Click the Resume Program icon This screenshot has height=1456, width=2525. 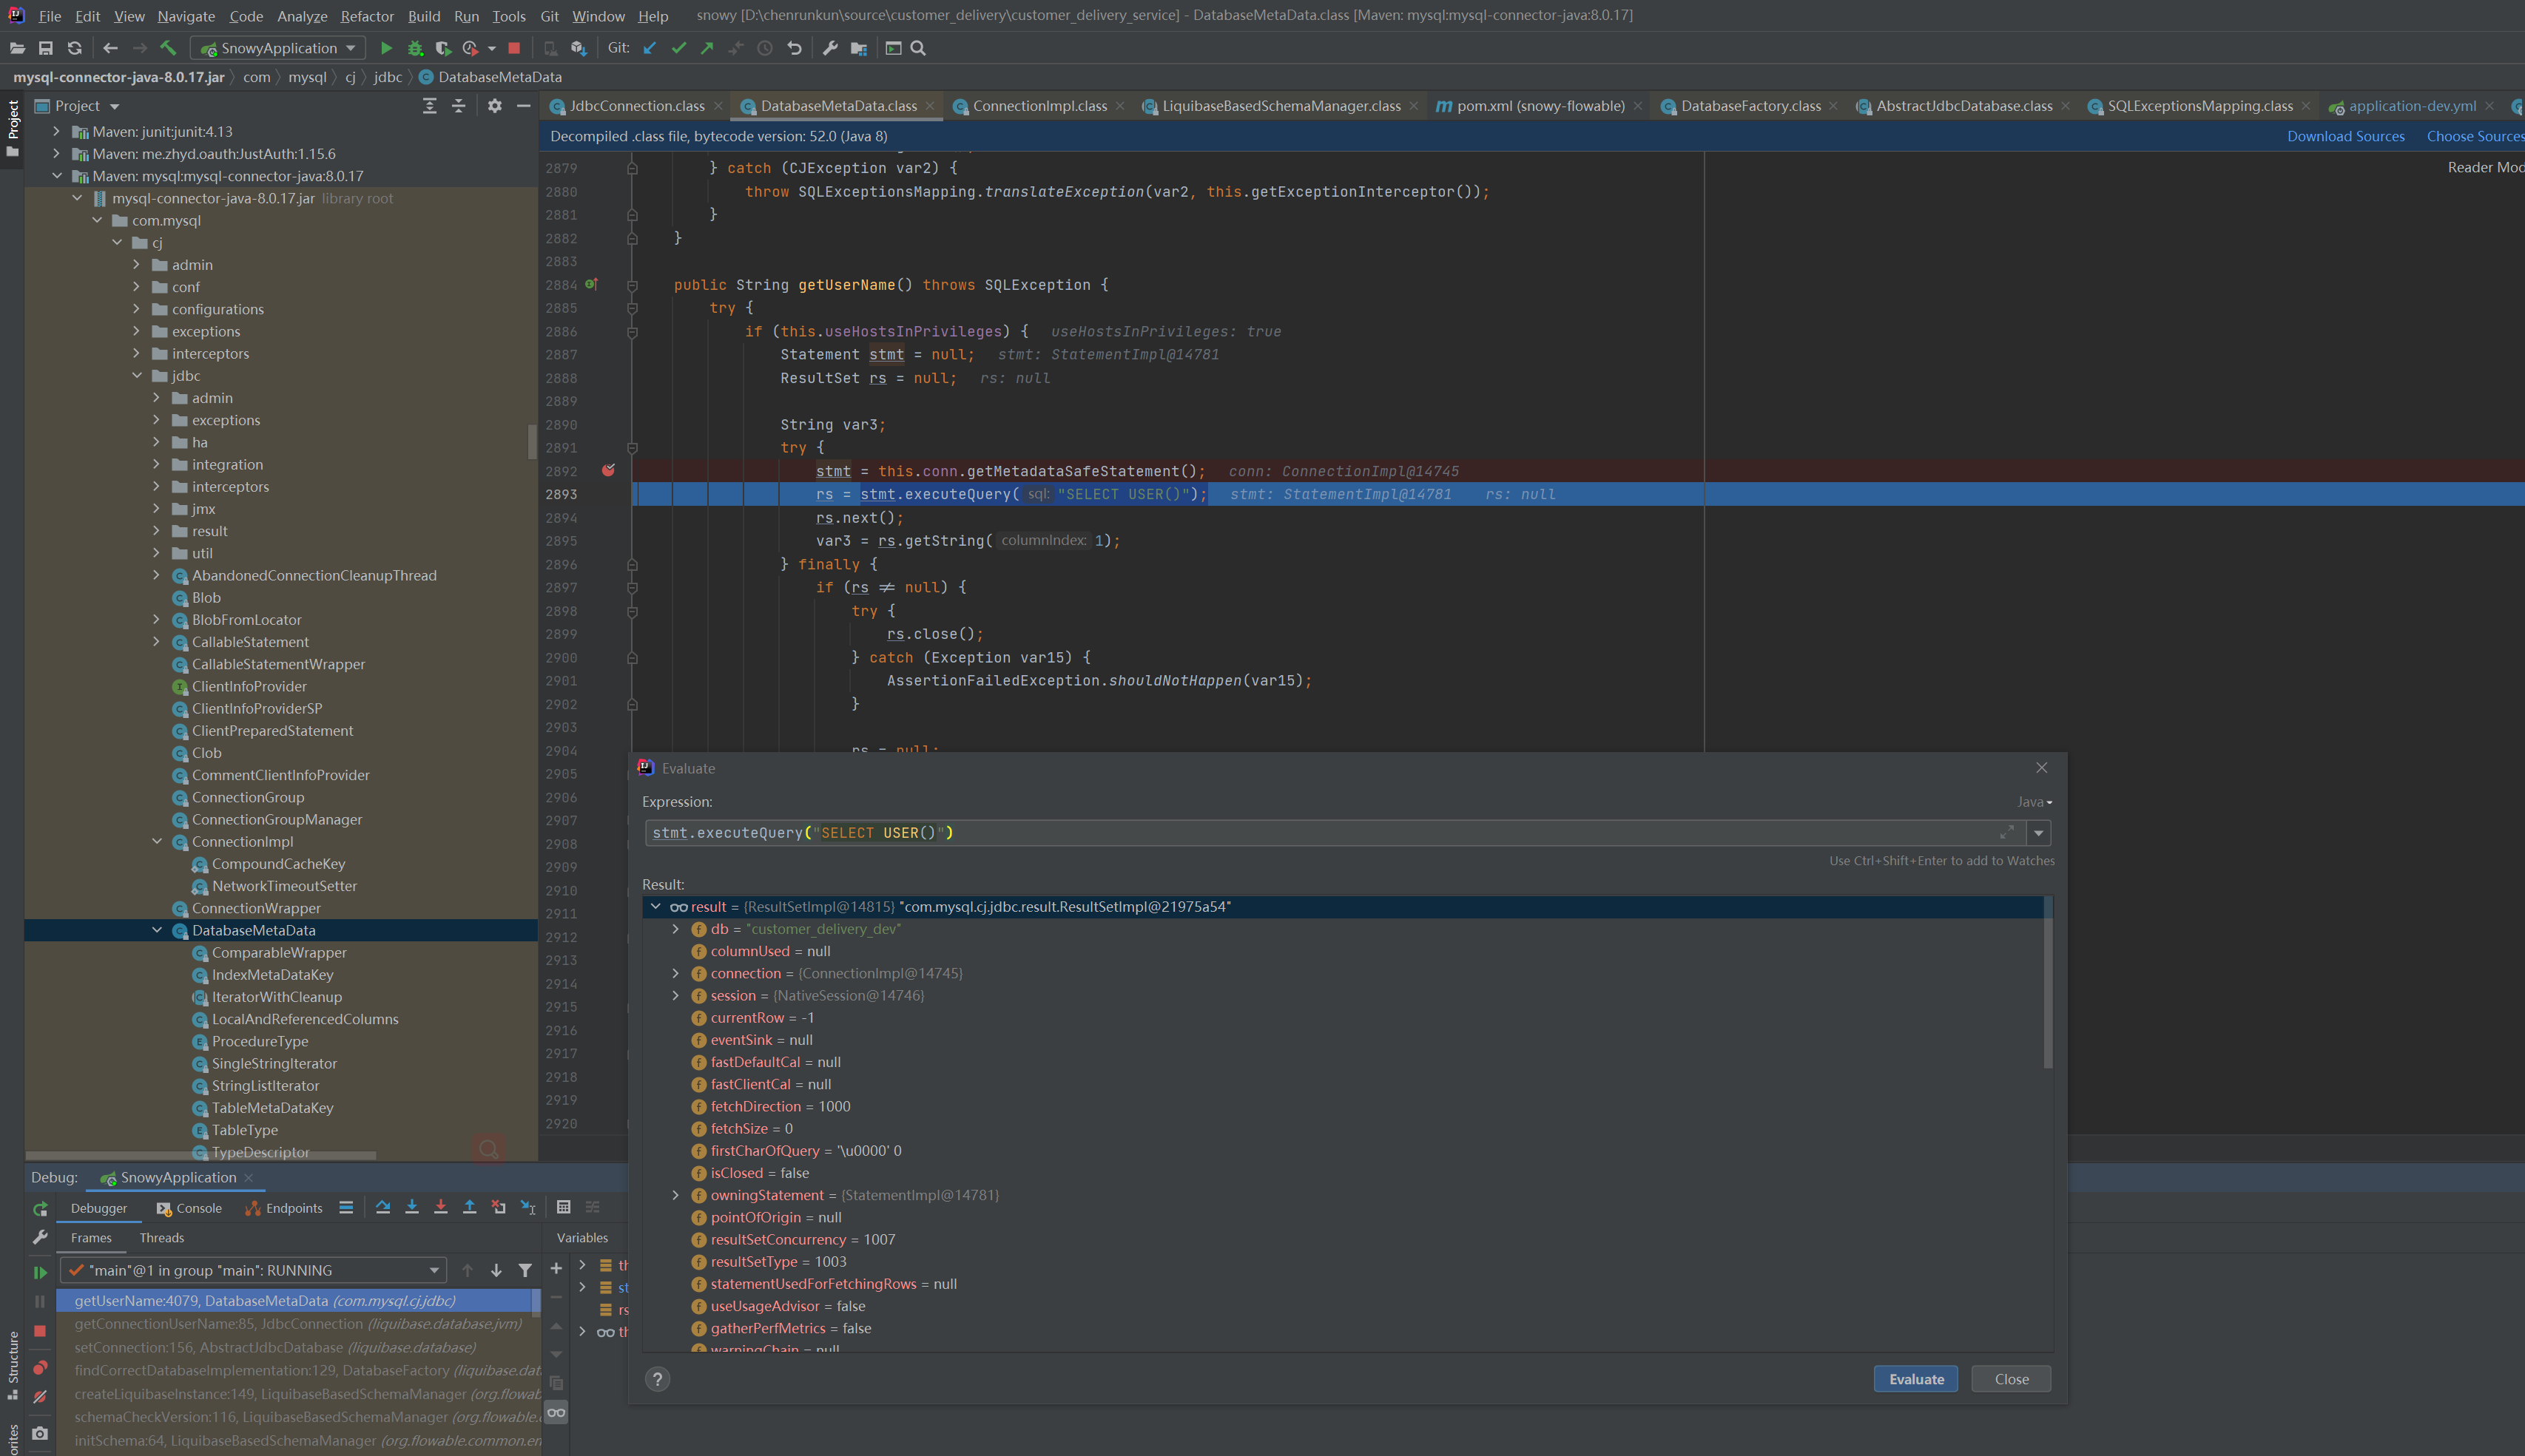pyautogui.click(x=40, y=1272)
